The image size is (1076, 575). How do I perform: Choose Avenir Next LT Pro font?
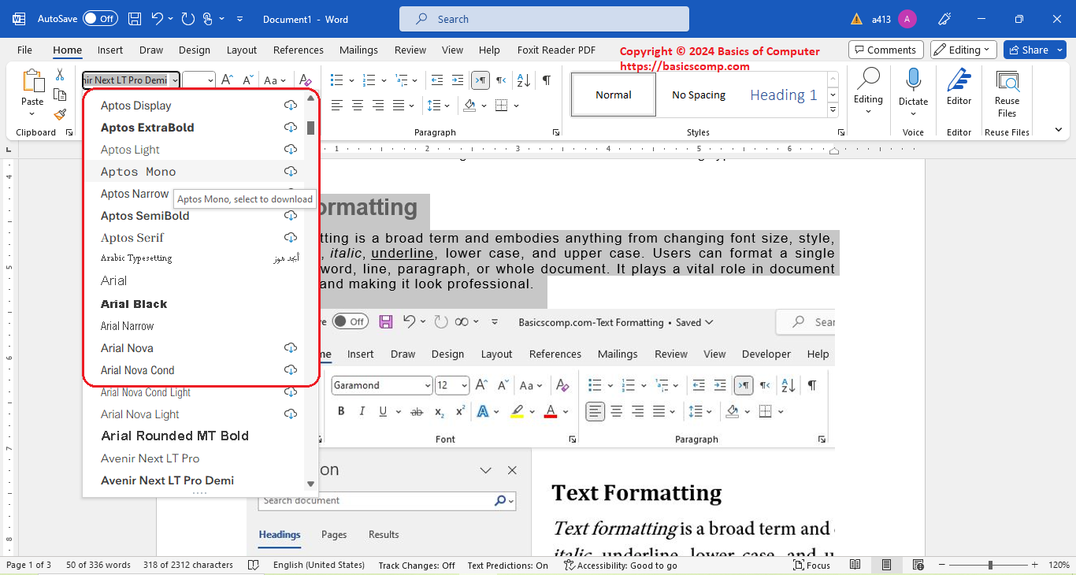[x=194, y=458]
